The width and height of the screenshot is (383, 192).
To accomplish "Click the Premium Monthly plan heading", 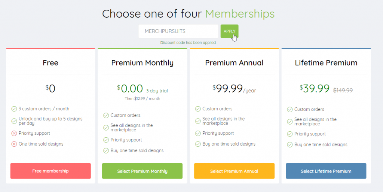I will click(x=142, y=63).
